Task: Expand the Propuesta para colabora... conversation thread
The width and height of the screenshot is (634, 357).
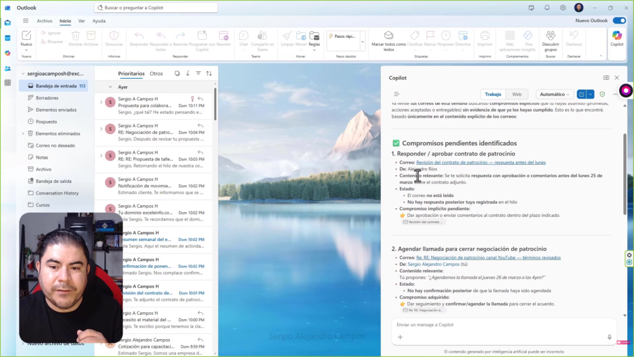Action: 101,102
